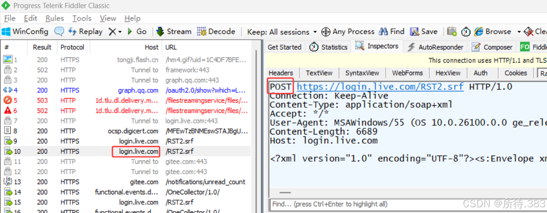Replay the selected session

click(x=85, y=32)
